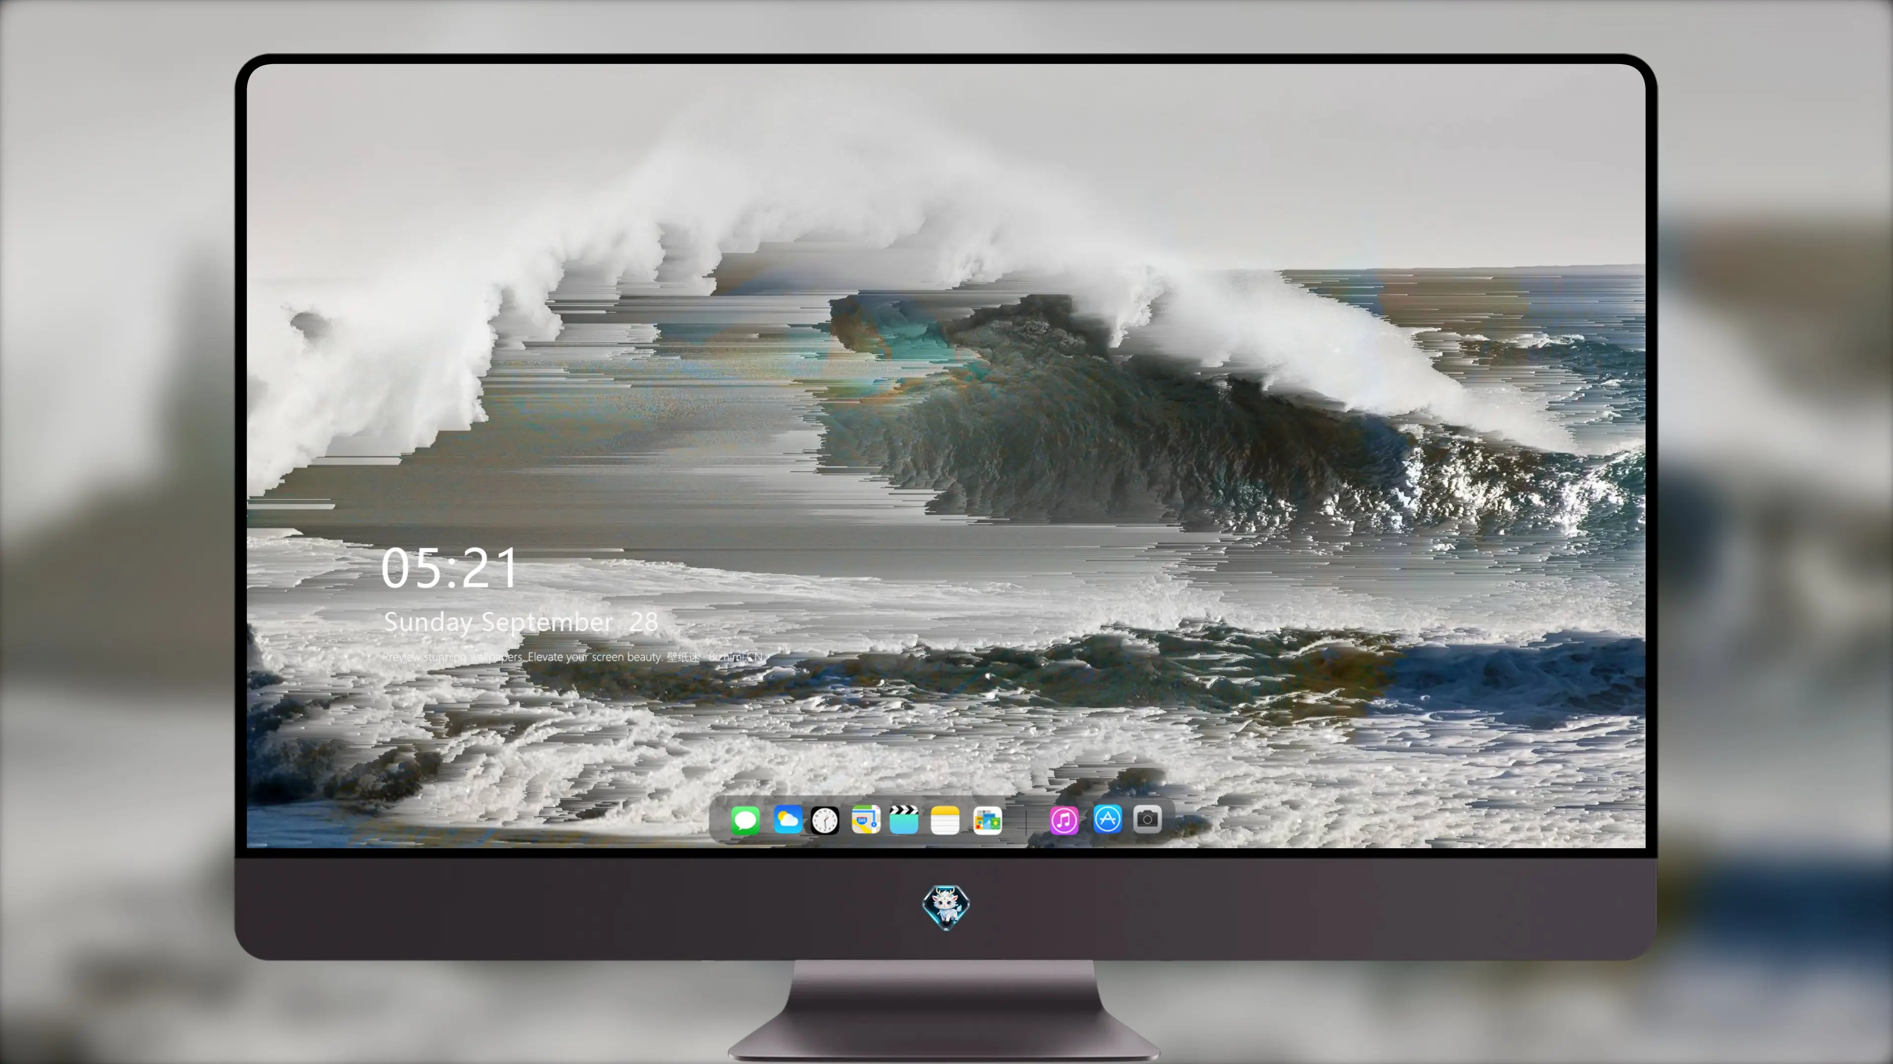1893x1064 pixels.
Task: Open the blue App Store icon
Action: coord(1107,819)
